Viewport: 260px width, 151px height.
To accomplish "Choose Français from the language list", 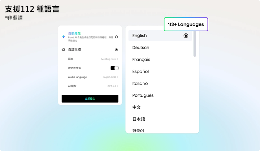I will [141, 60].
